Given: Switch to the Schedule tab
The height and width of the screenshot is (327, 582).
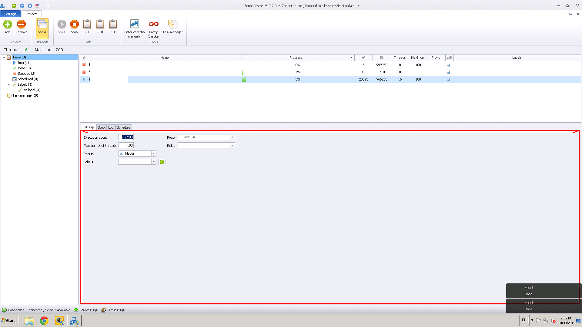Looking at the screenshot, I should click(x=123, y=127).
